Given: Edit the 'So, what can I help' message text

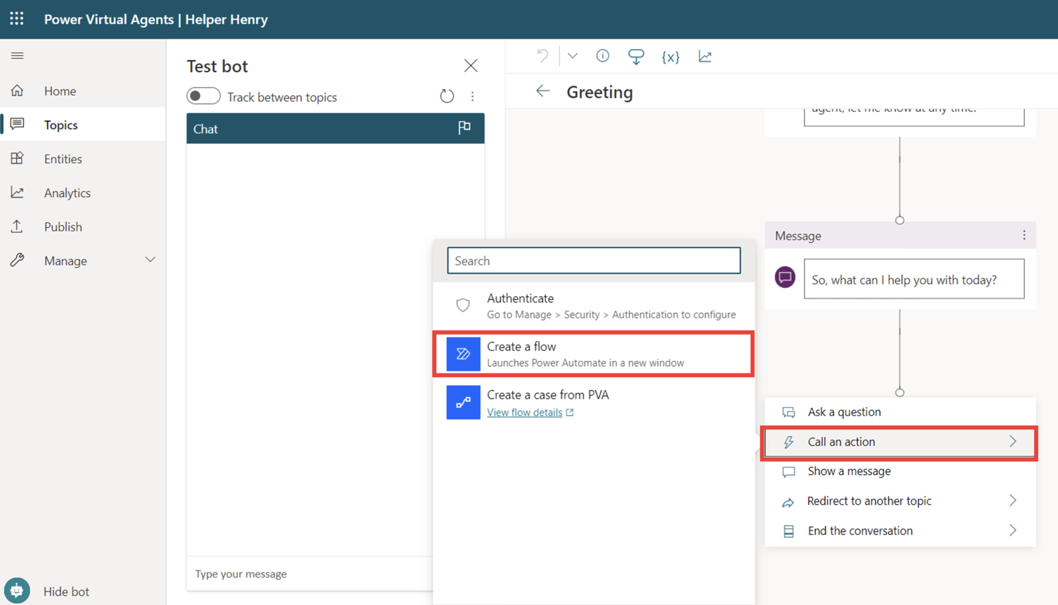Looking at the screenshot, I should coord(913,279).
